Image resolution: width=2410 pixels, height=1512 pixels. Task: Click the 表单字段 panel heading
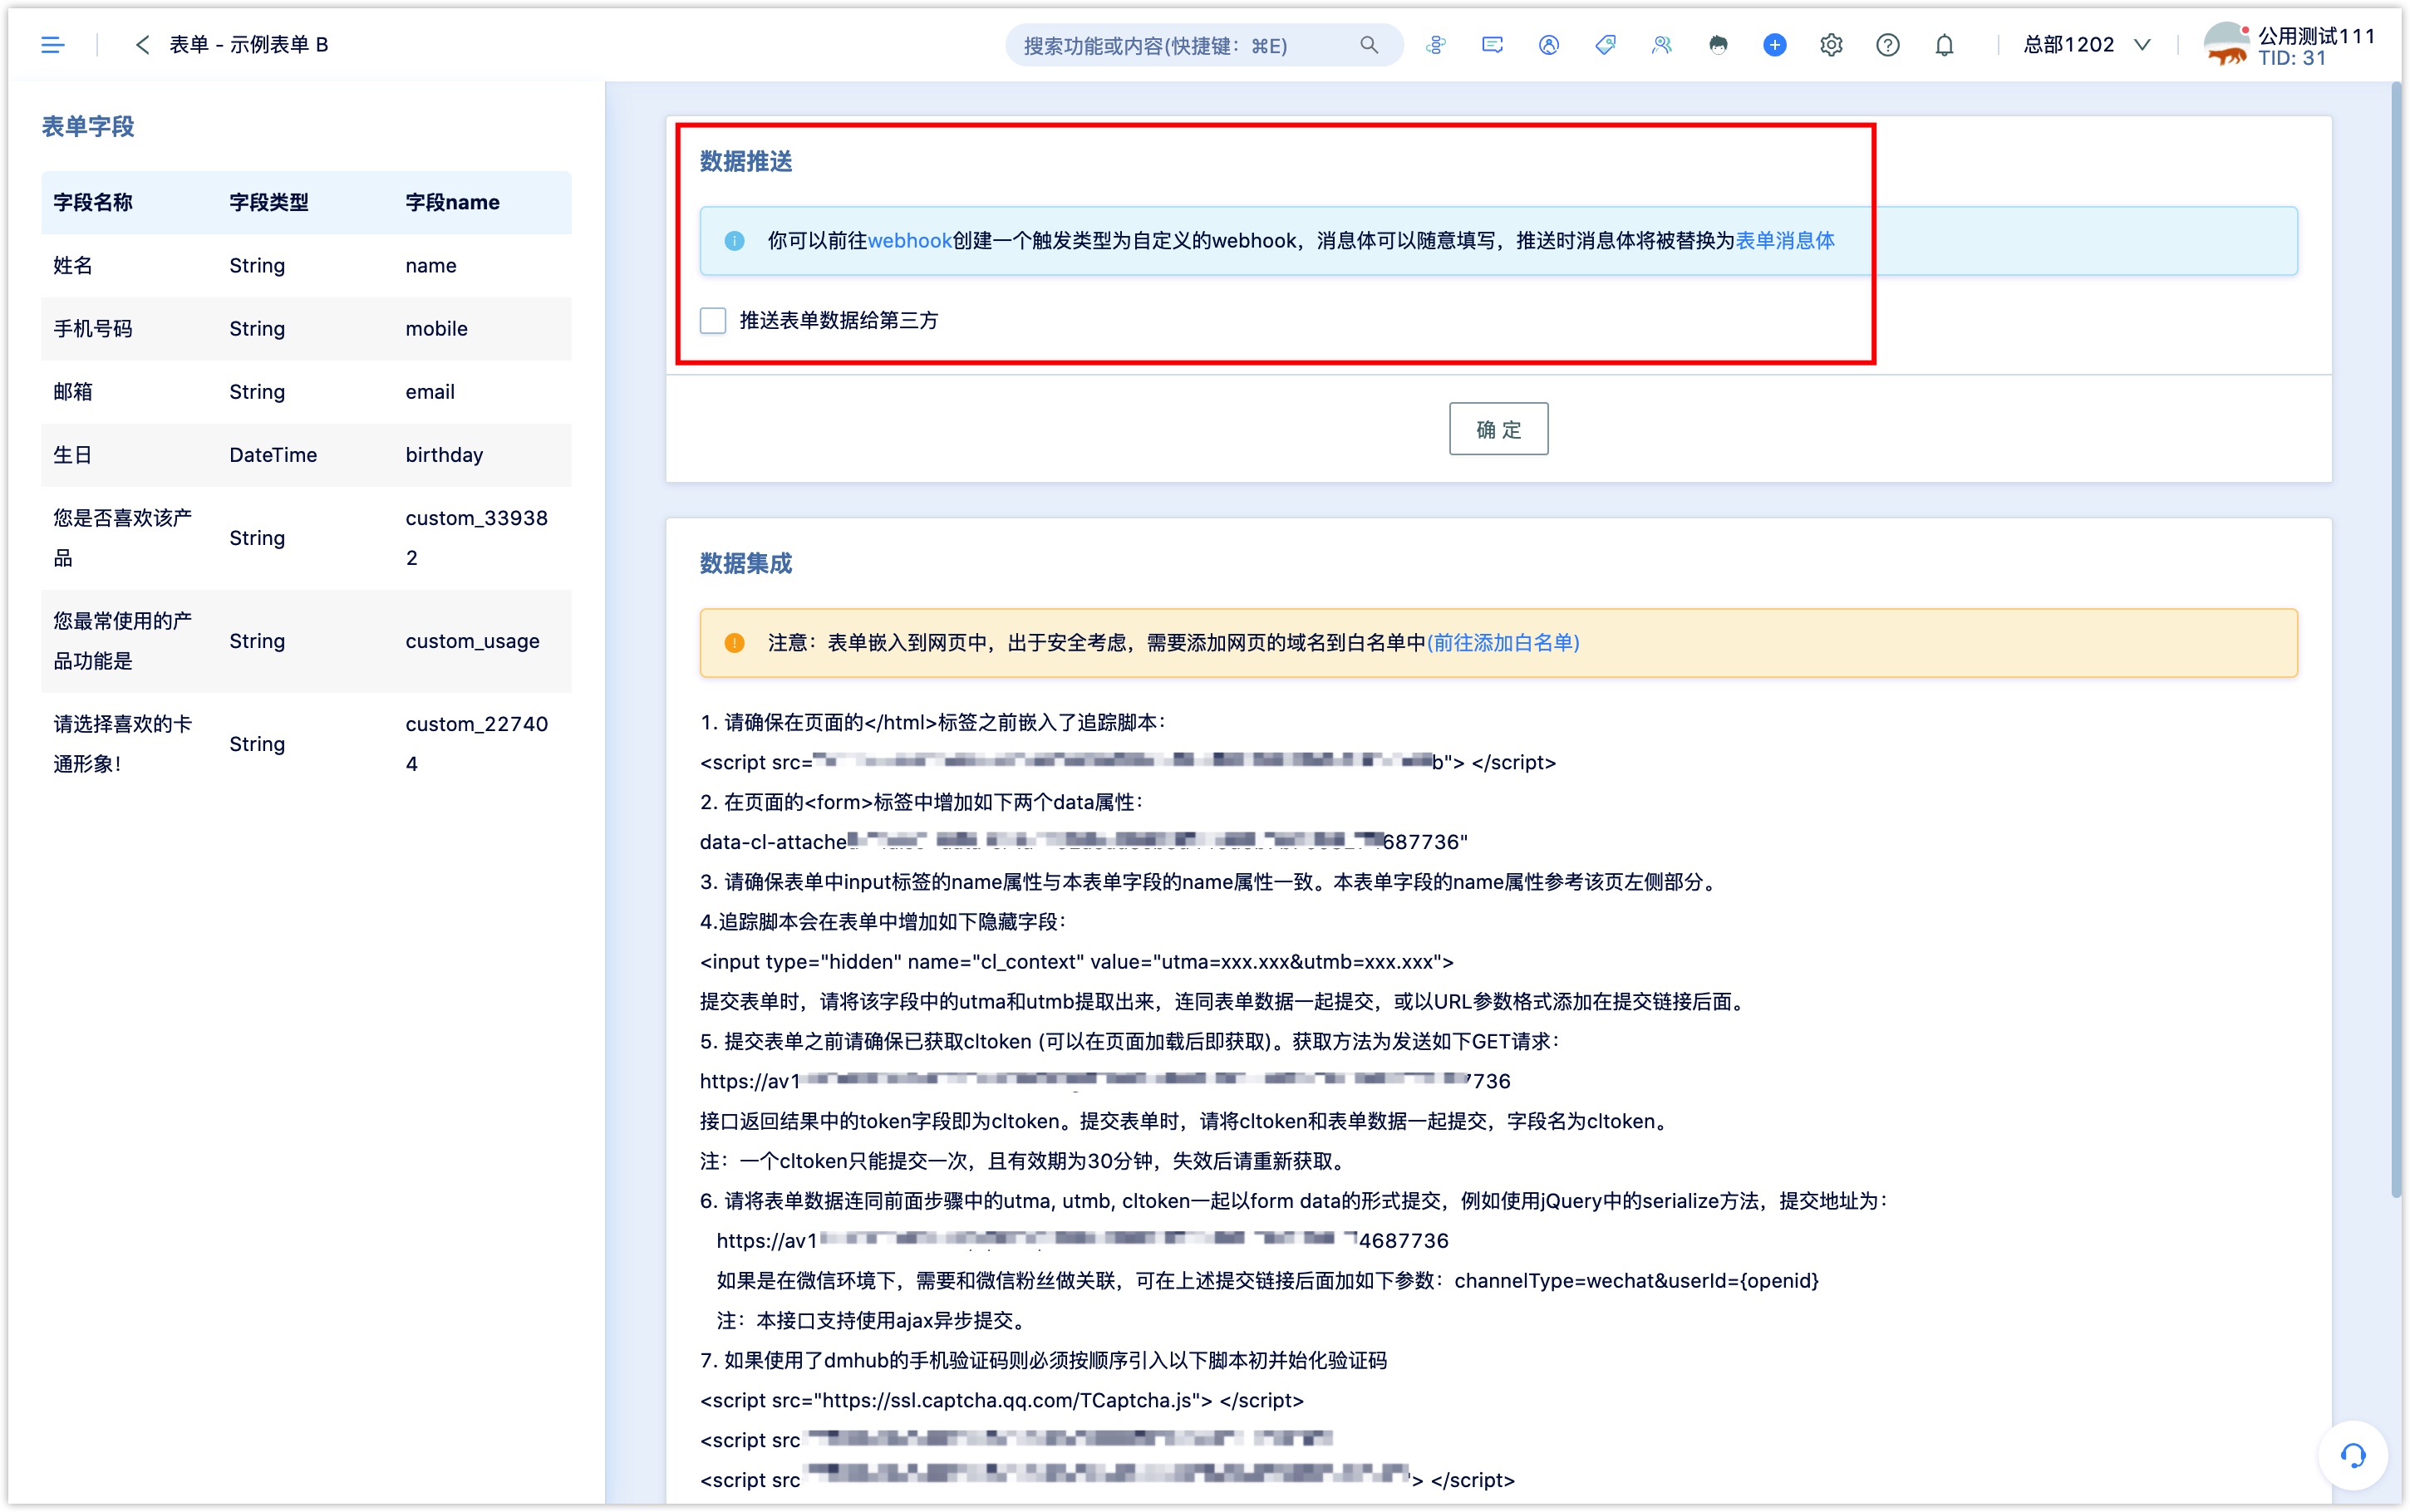point(88,127)
